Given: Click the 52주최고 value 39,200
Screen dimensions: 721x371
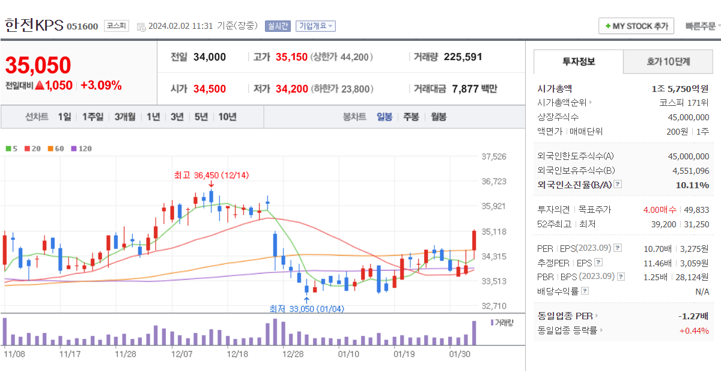Looking at the screenshot, I should pos(664,224).
